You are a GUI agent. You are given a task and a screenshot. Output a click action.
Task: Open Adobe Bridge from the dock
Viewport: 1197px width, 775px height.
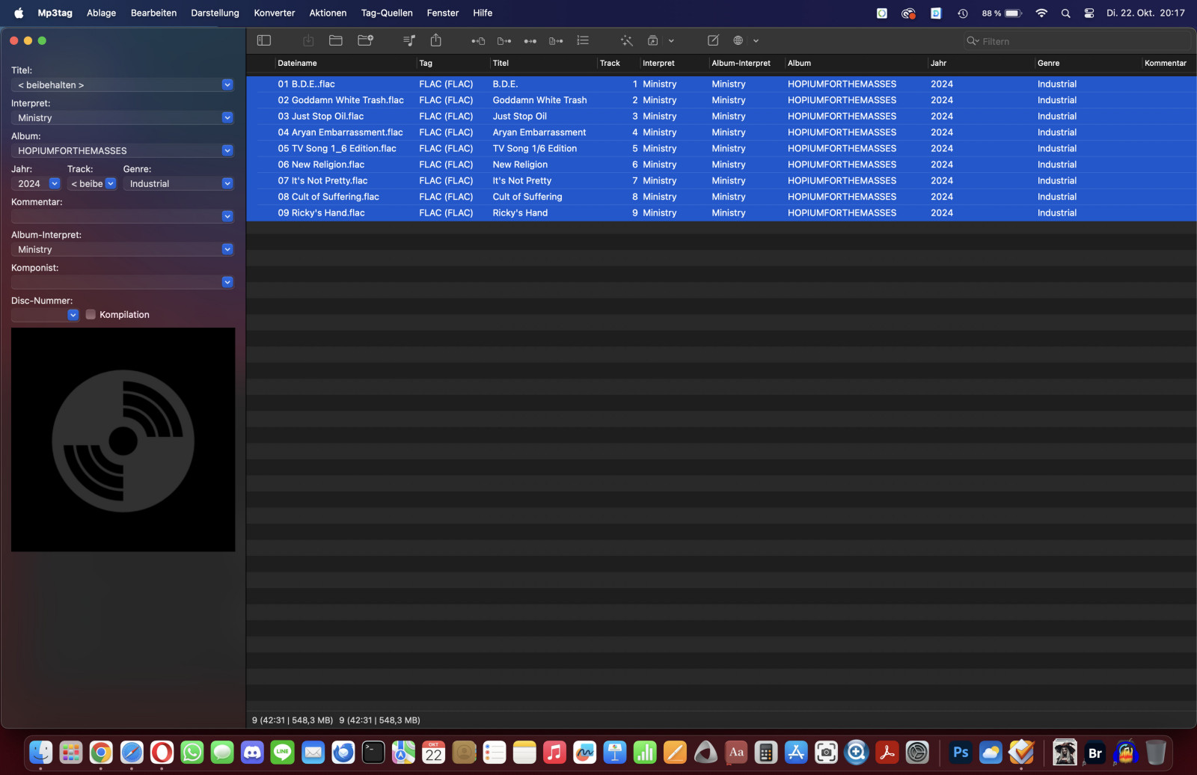[x=1095, y=752]
